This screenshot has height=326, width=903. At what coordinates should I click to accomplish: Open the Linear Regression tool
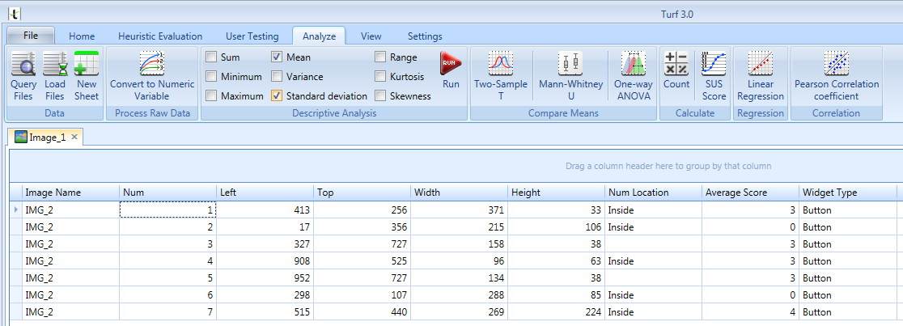(x=760, y=76)
